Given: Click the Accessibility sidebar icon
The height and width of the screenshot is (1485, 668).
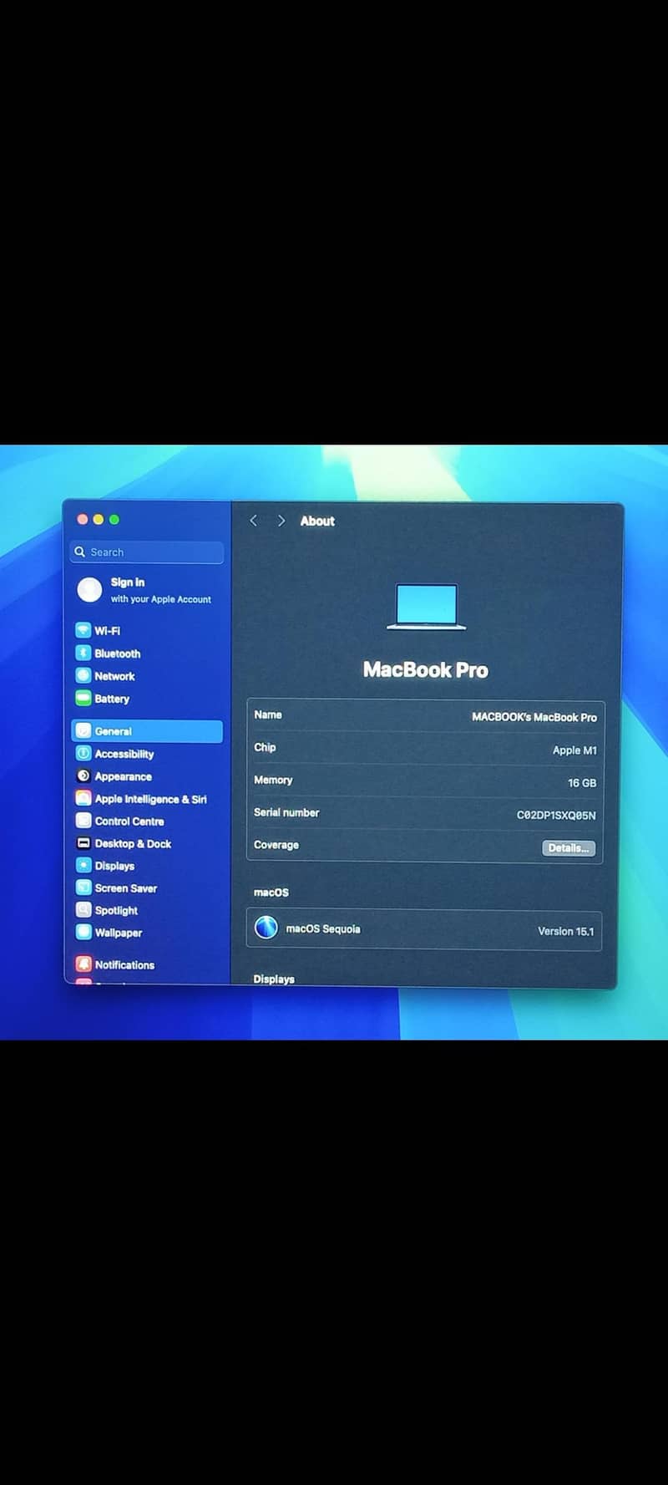Looking at the screenshot, I should pos(83,753).
